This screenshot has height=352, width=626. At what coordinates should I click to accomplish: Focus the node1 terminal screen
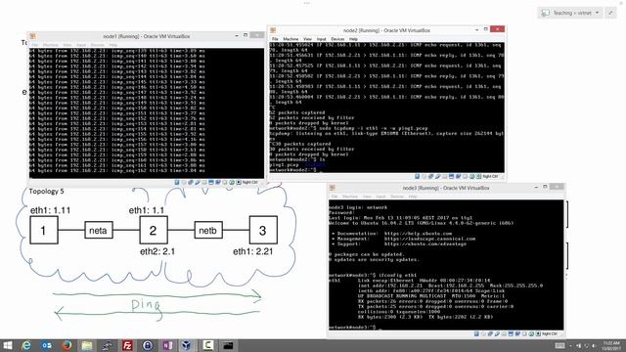(x=147, y=113)
